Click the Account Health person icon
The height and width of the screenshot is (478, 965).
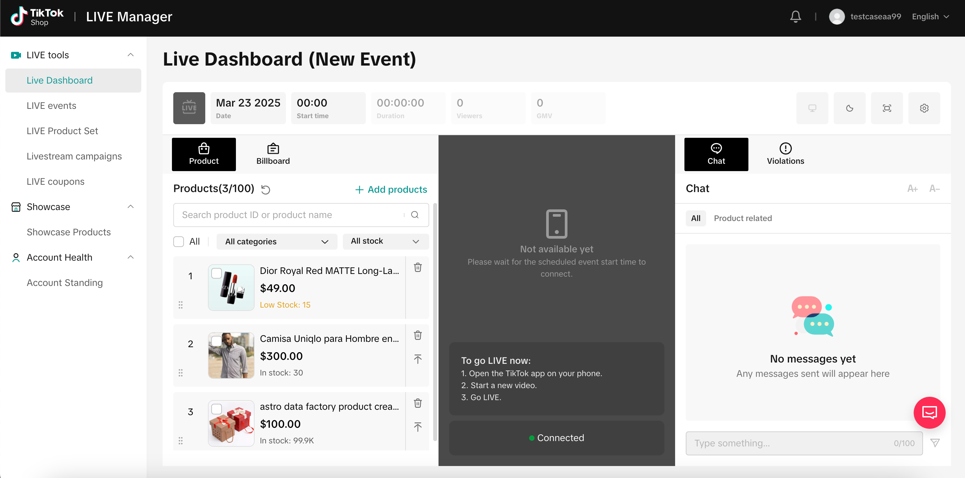coord(16,258)
